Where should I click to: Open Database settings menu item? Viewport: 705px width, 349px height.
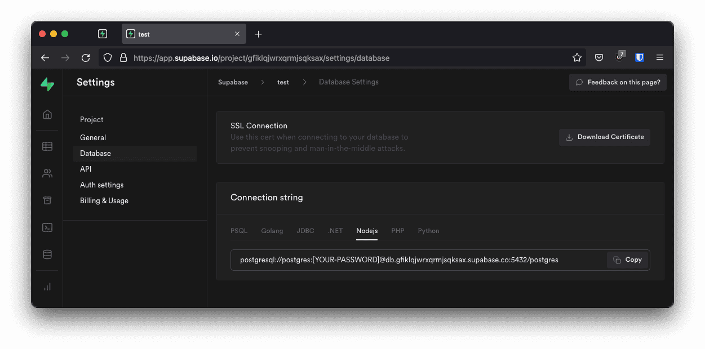tap(135, 153)
